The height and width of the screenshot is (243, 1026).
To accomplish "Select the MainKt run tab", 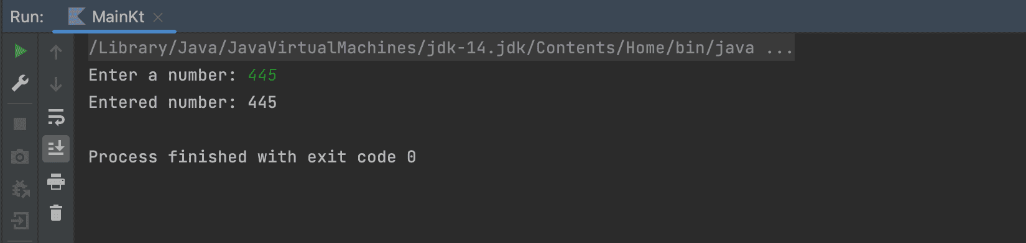I will [x=114, y=17].
